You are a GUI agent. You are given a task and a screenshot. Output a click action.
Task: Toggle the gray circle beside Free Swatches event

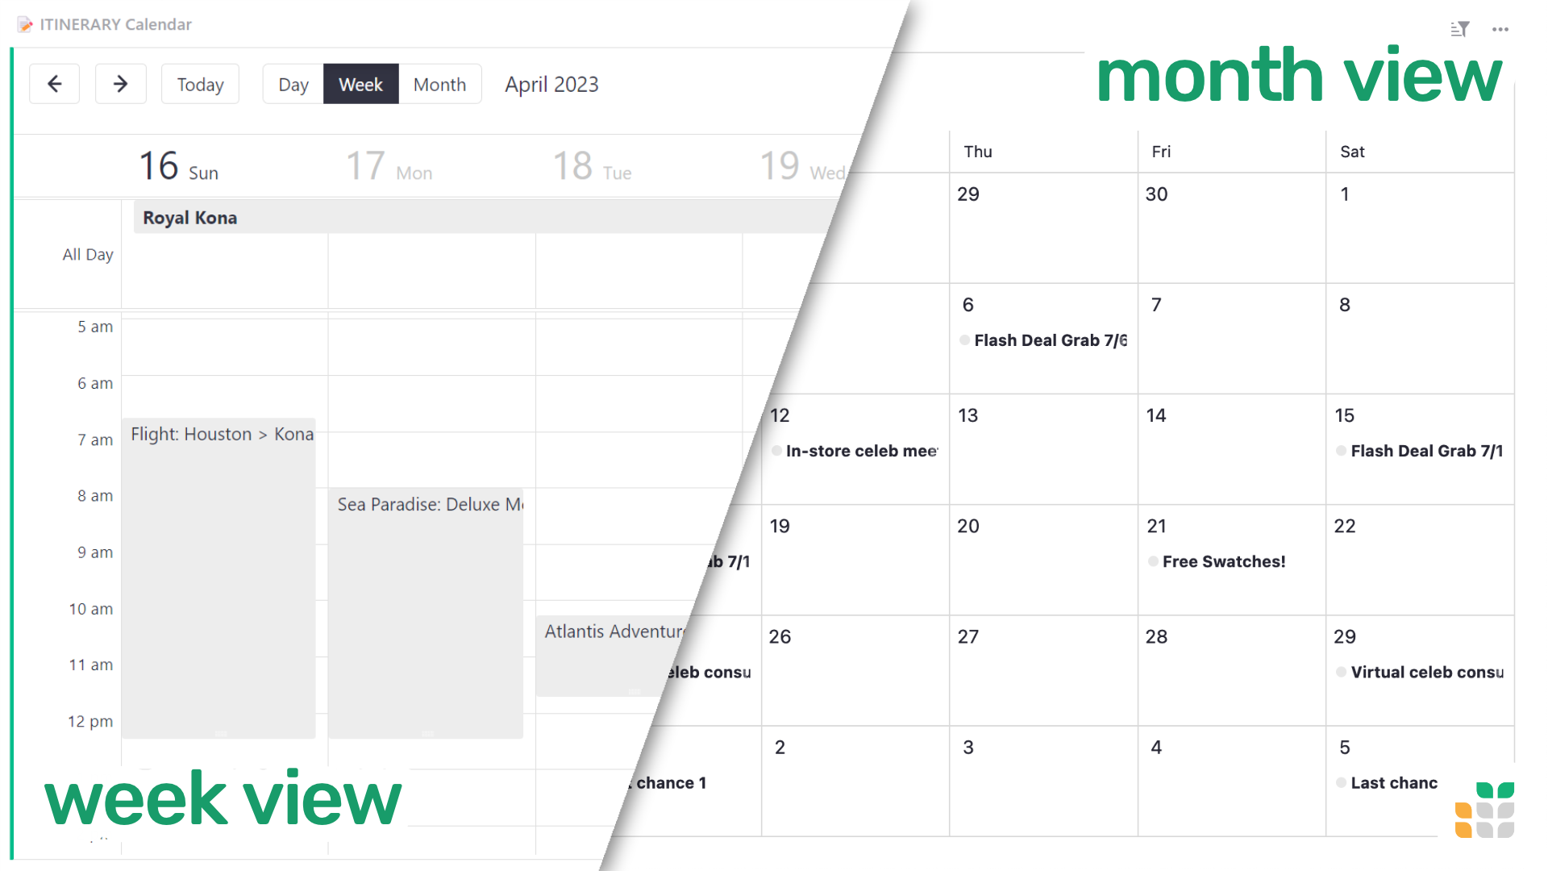pos(1154,561)
